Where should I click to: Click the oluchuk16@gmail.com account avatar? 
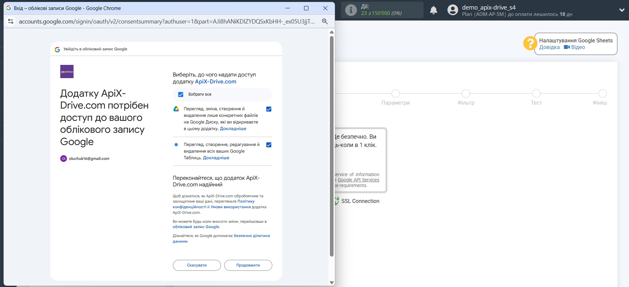tap(64, 159)
